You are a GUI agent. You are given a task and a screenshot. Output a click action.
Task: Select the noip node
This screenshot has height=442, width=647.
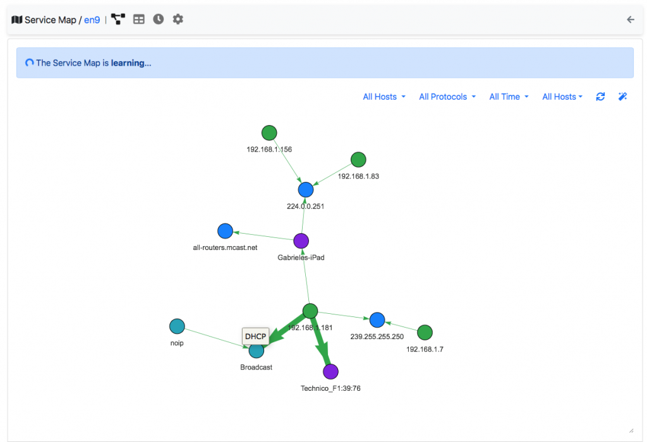coord(177,326)
